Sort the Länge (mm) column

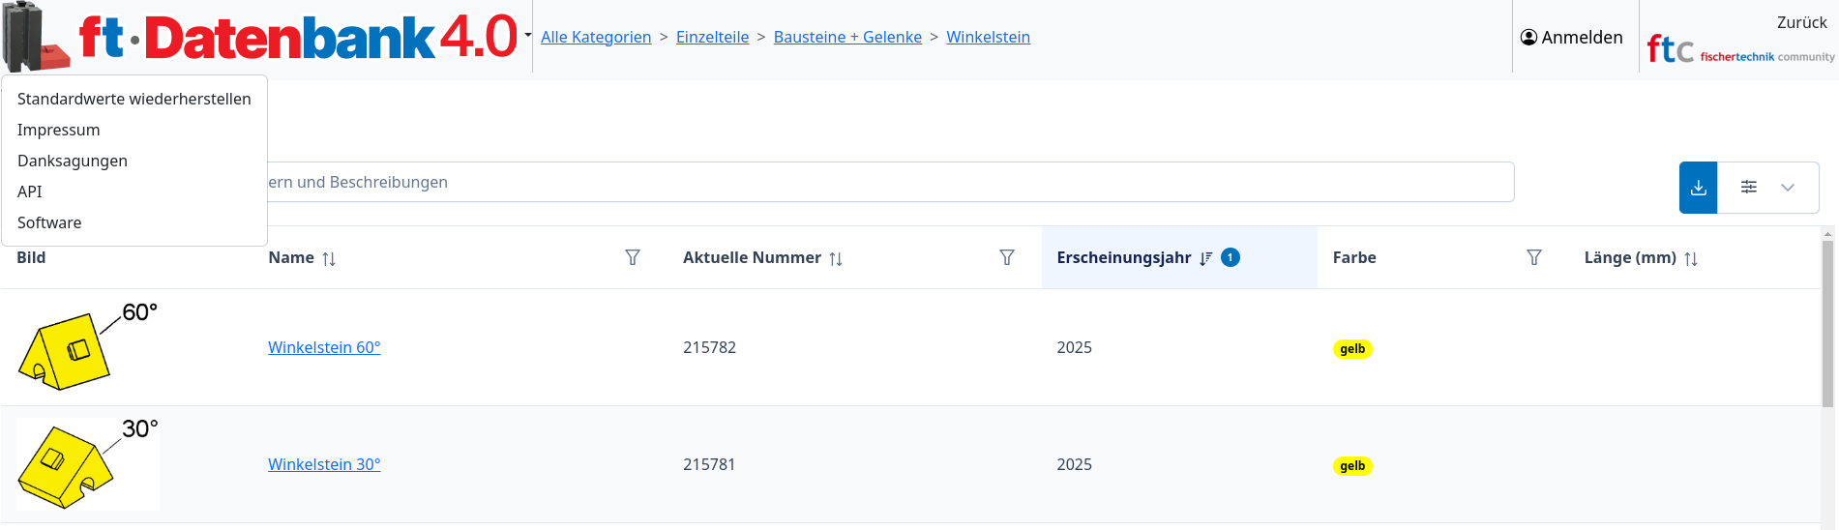(x=1691, y=258)
